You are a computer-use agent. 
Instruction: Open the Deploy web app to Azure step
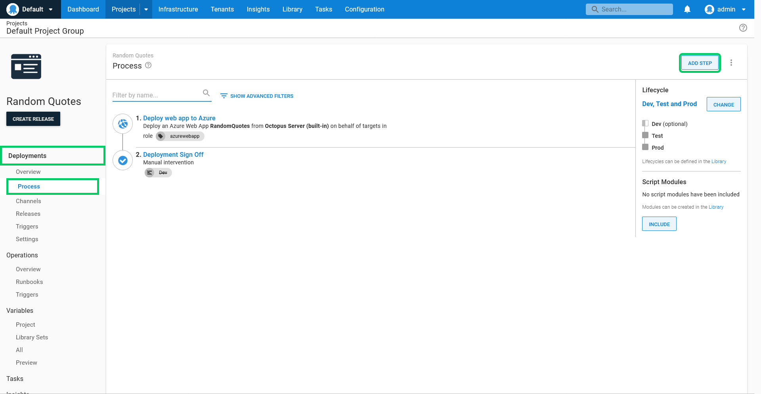tap(179, 118)
